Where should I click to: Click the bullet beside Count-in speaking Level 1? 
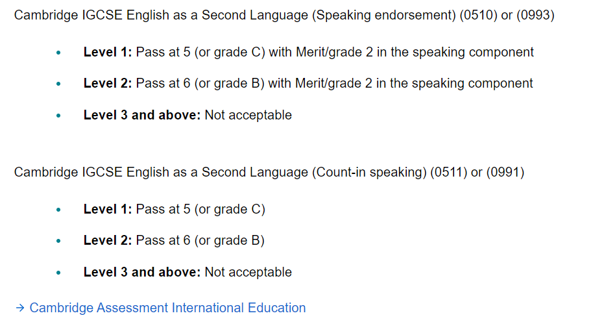click(58, 210)
